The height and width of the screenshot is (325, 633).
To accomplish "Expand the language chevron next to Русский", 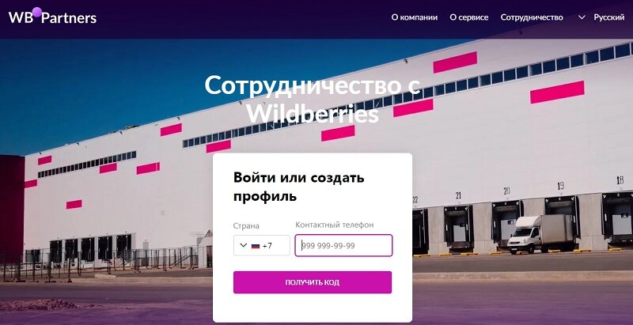I will pos(582,17).
